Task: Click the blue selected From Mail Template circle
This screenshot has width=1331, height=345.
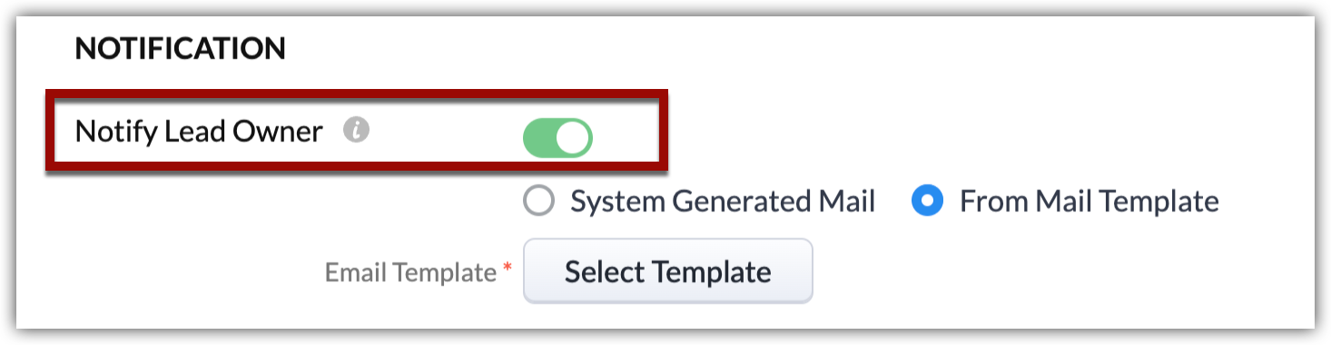Action: point(927,202)
